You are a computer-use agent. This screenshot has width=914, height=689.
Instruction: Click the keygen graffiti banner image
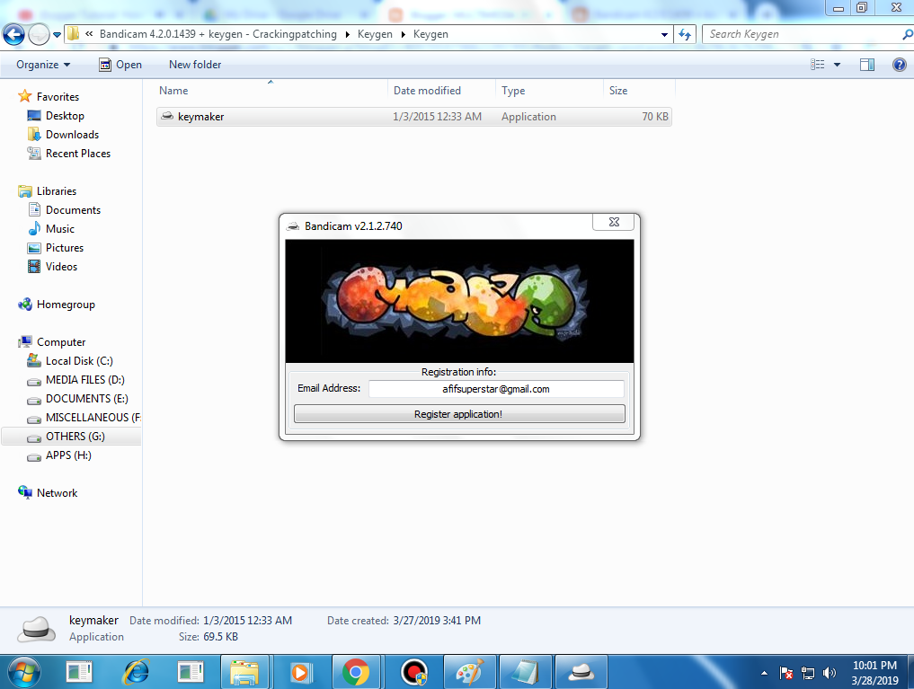(x=459, y=301)
